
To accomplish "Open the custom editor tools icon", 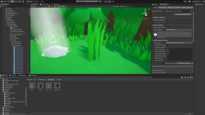I will pos(23,2).
